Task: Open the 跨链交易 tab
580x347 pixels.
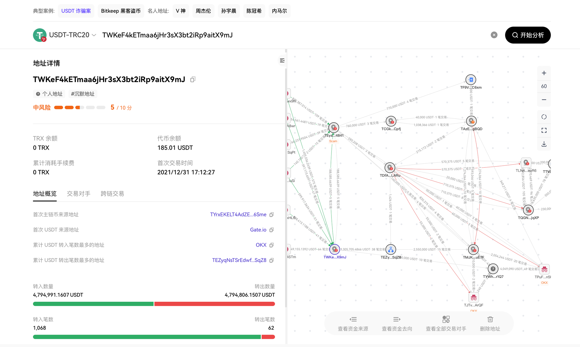Action: [112, 194]
